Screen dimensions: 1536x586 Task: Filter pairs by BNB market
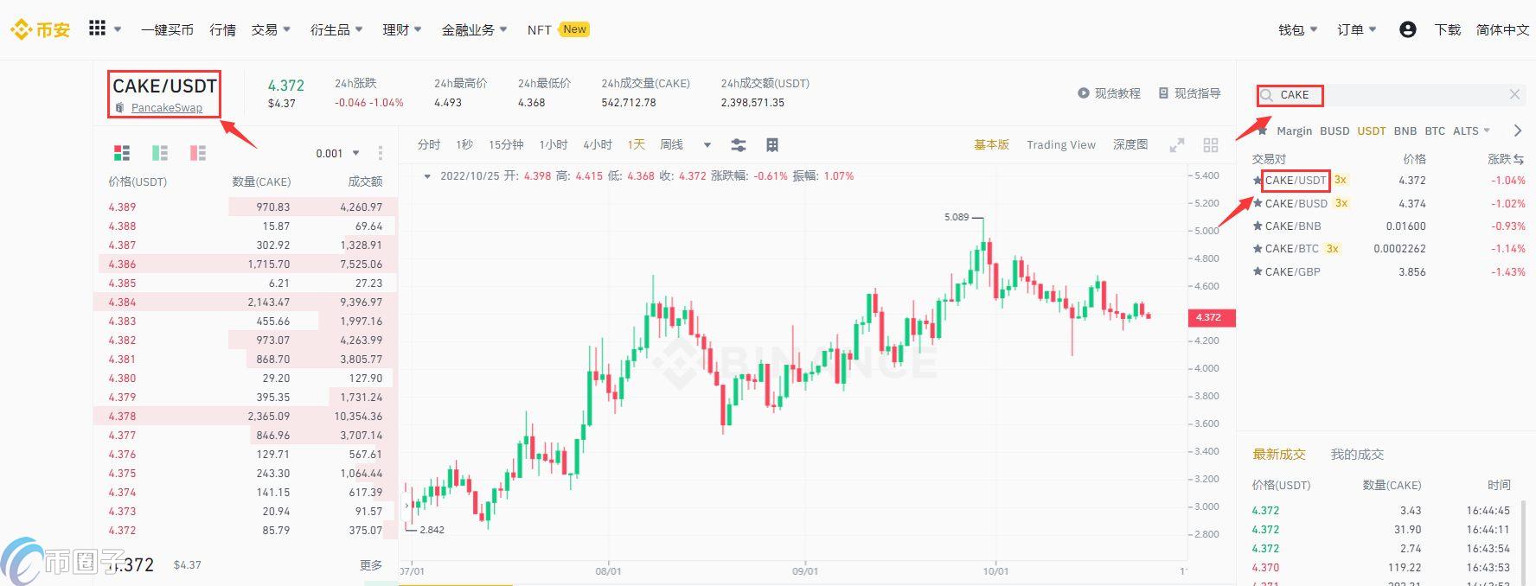tap(1405, 131)
